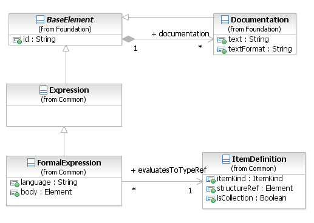
Task: Select the 'body : Element' attribute
Action: point(46,192)
